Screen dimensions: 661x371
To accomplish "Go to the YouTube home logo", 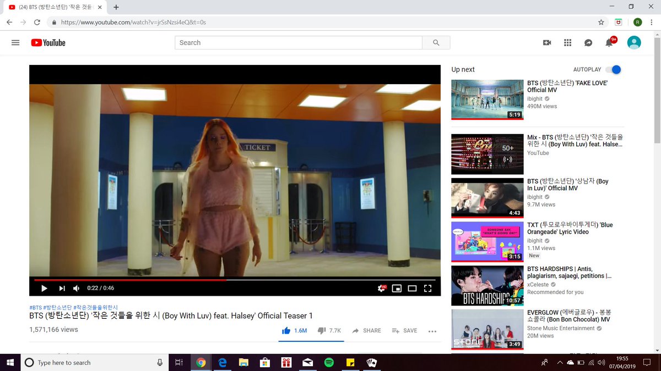I will (48, 42).
